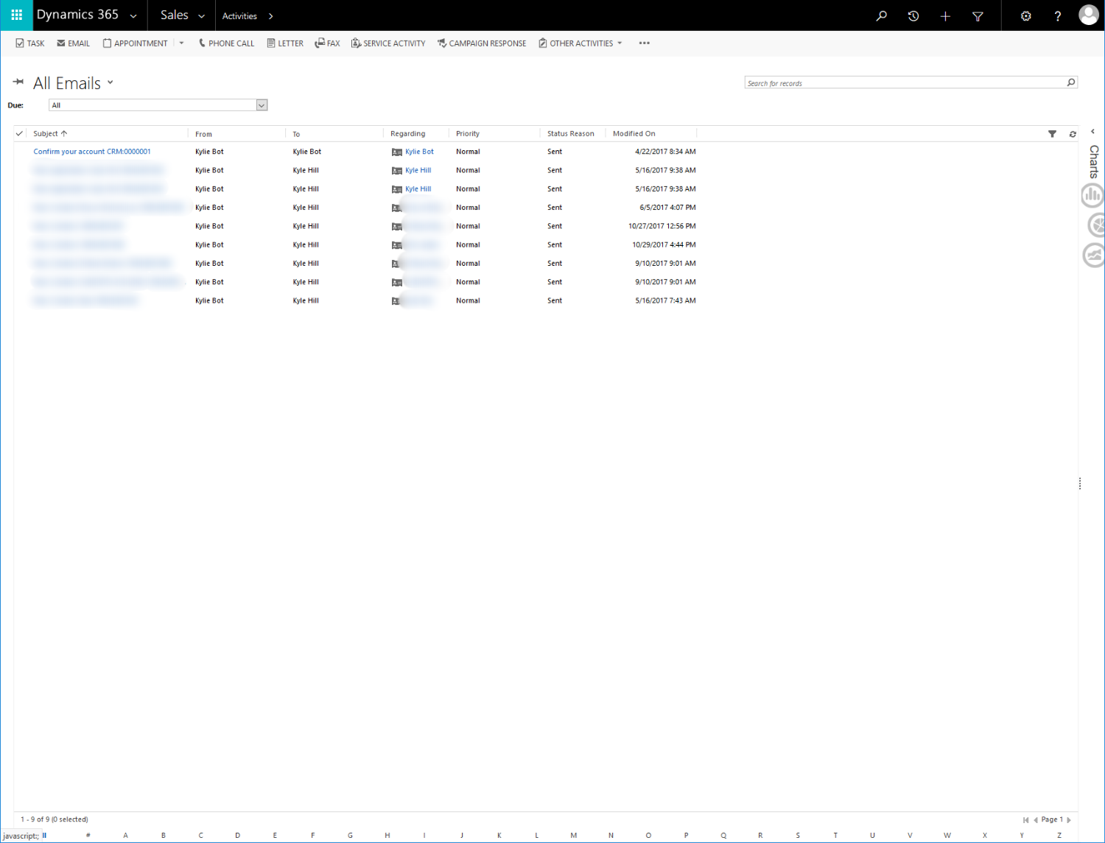Click the plus icon for quick create

pos(945,15)
